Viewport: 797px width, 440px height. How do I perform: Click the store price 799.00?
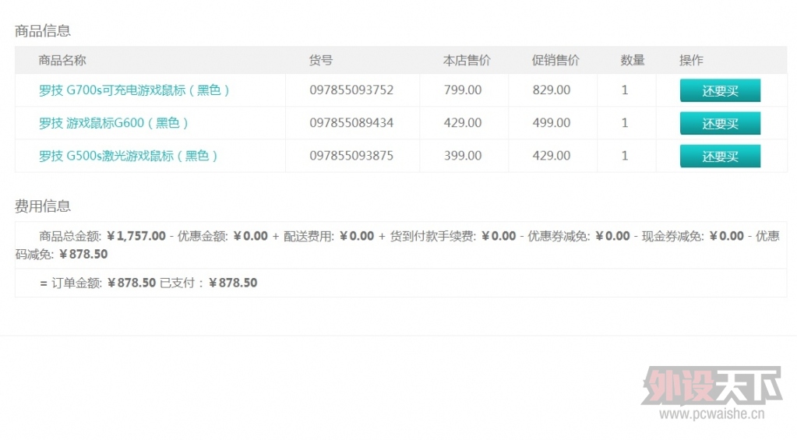click(x=463, y=90)
